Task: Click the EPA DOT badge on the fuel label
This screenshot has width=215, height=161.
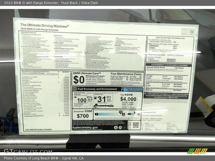Action: 74,88
